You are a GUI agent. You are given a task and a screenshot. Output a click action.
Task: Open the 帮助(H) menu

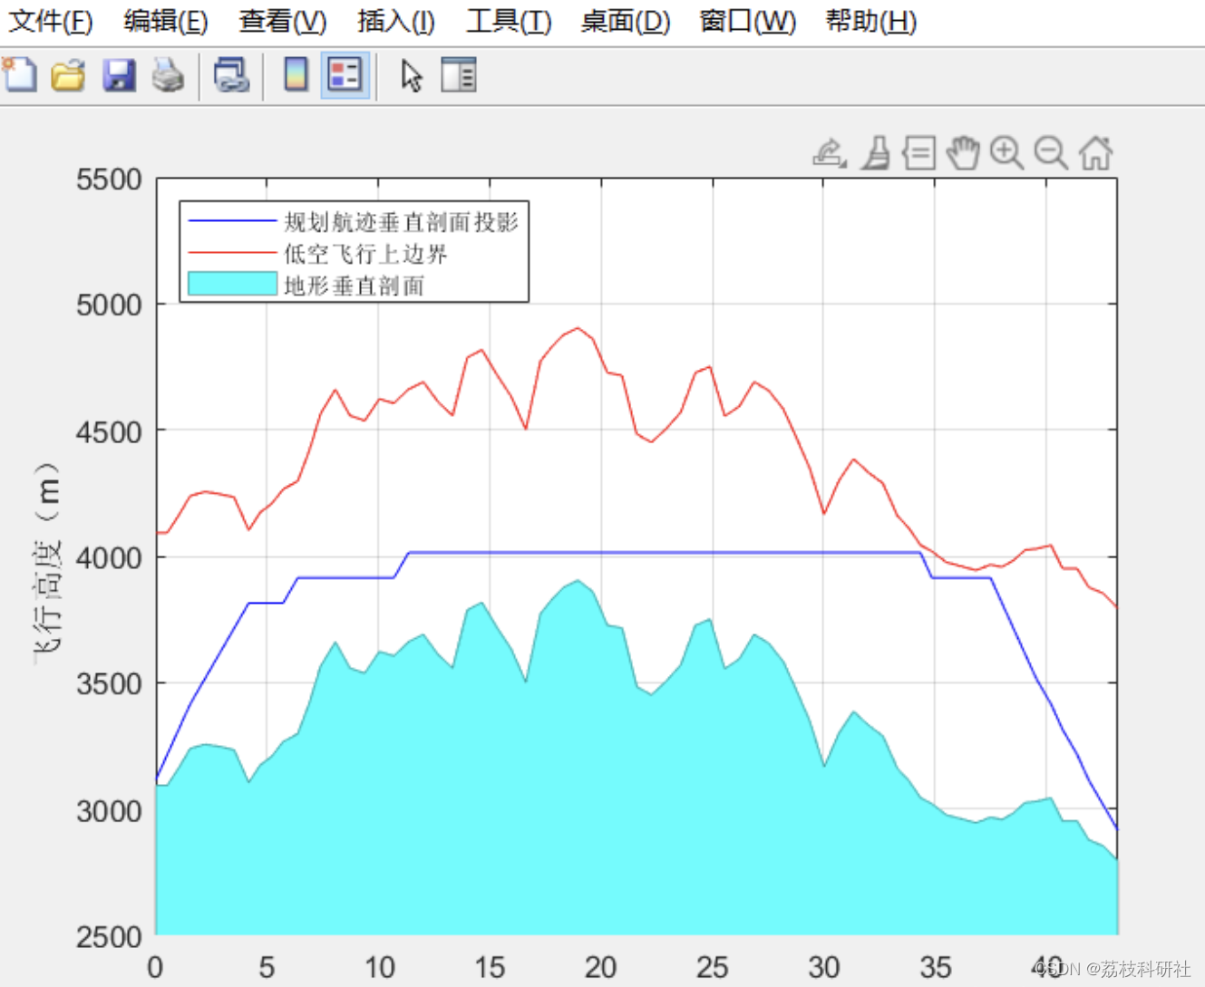pos(871,21)
